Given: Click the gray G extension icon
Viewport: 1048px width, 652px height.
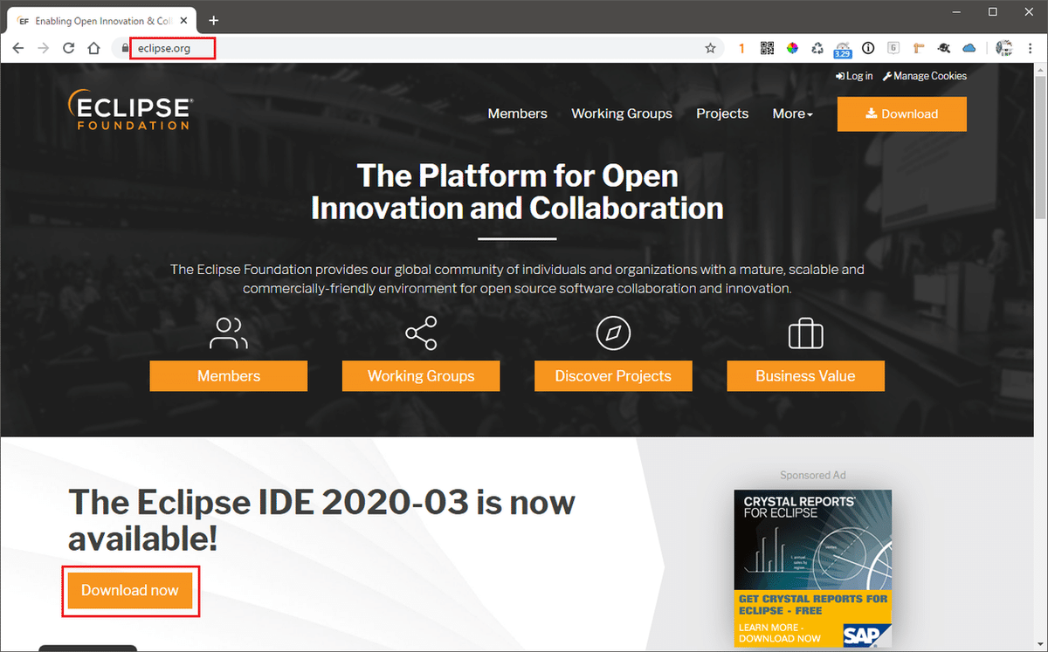Looking at the screenshot, I should coord(893,48).
